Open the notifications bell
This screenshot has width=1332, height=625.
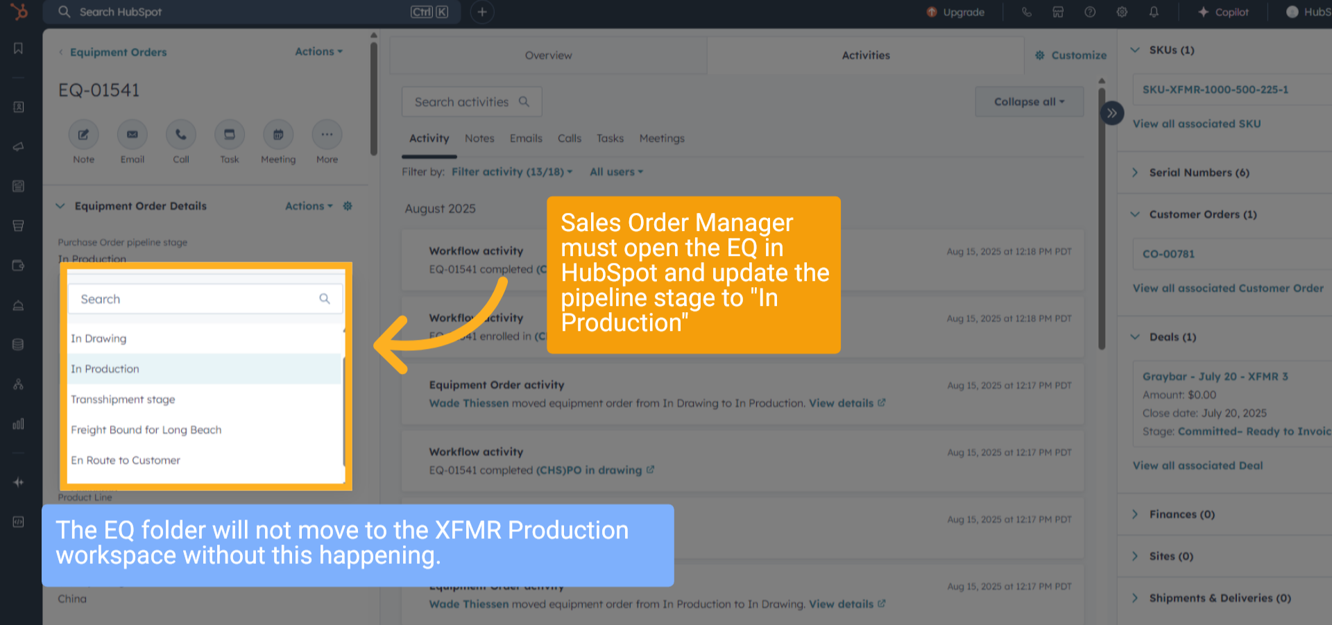1154,12
